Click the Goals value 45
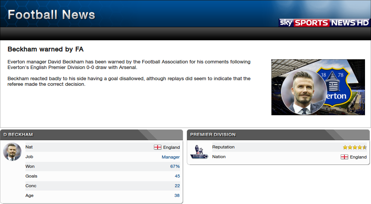Screen dimensions: 371x204 (177, 176)
